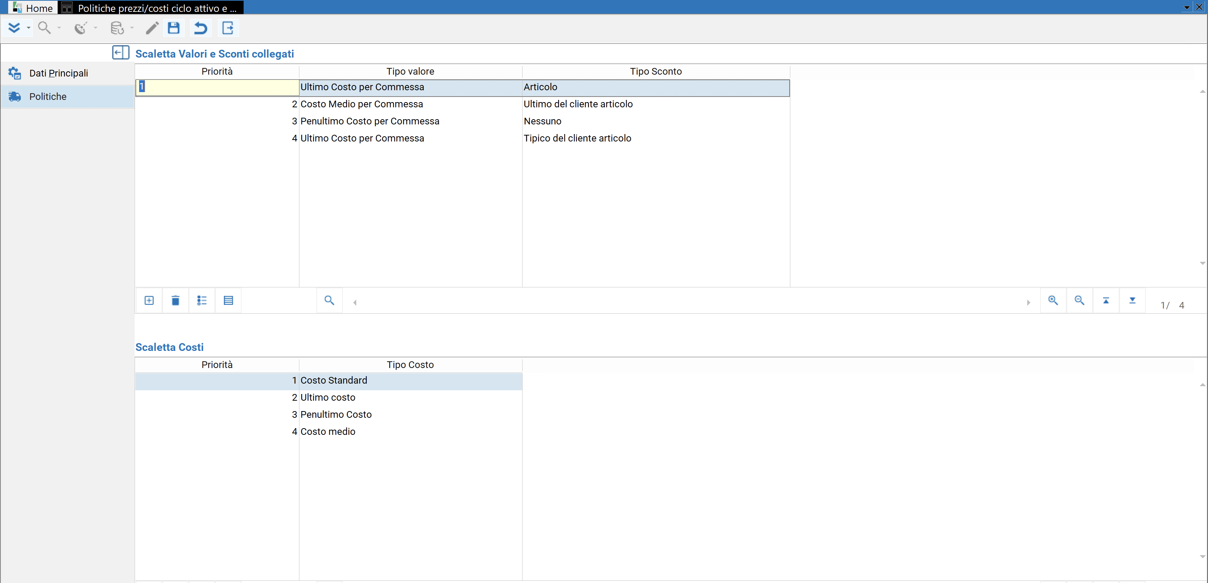Image resolution: width=1208 pixels, height=583 pixels.
Task: Click the Tipo Costo column header
Action: click(x=410, y=364)
